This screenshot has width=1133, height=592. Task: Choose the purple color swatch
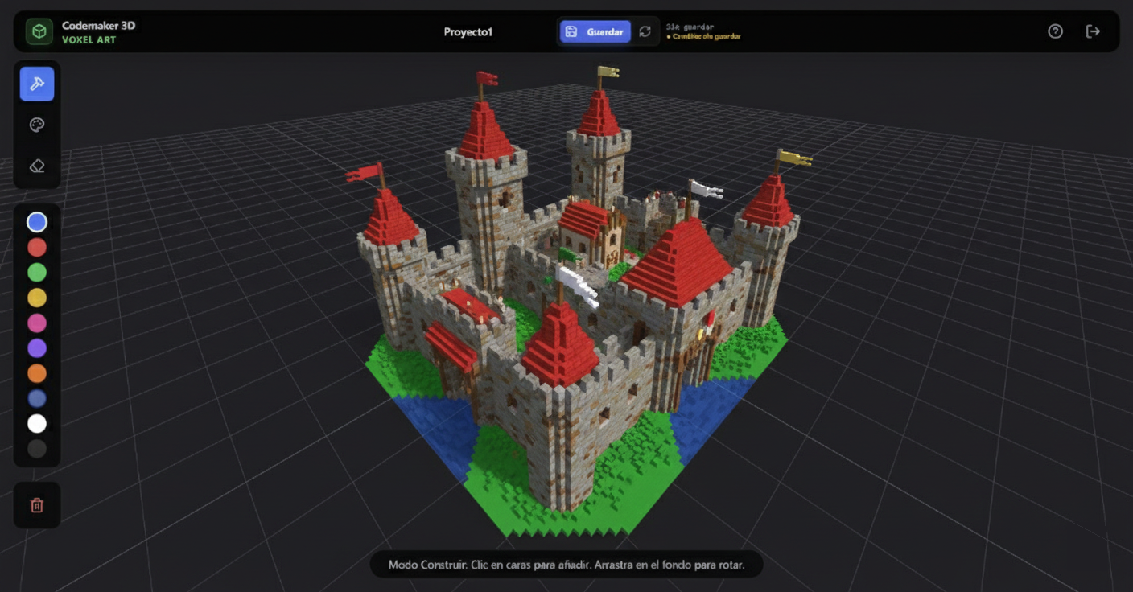tap(37, 347)
